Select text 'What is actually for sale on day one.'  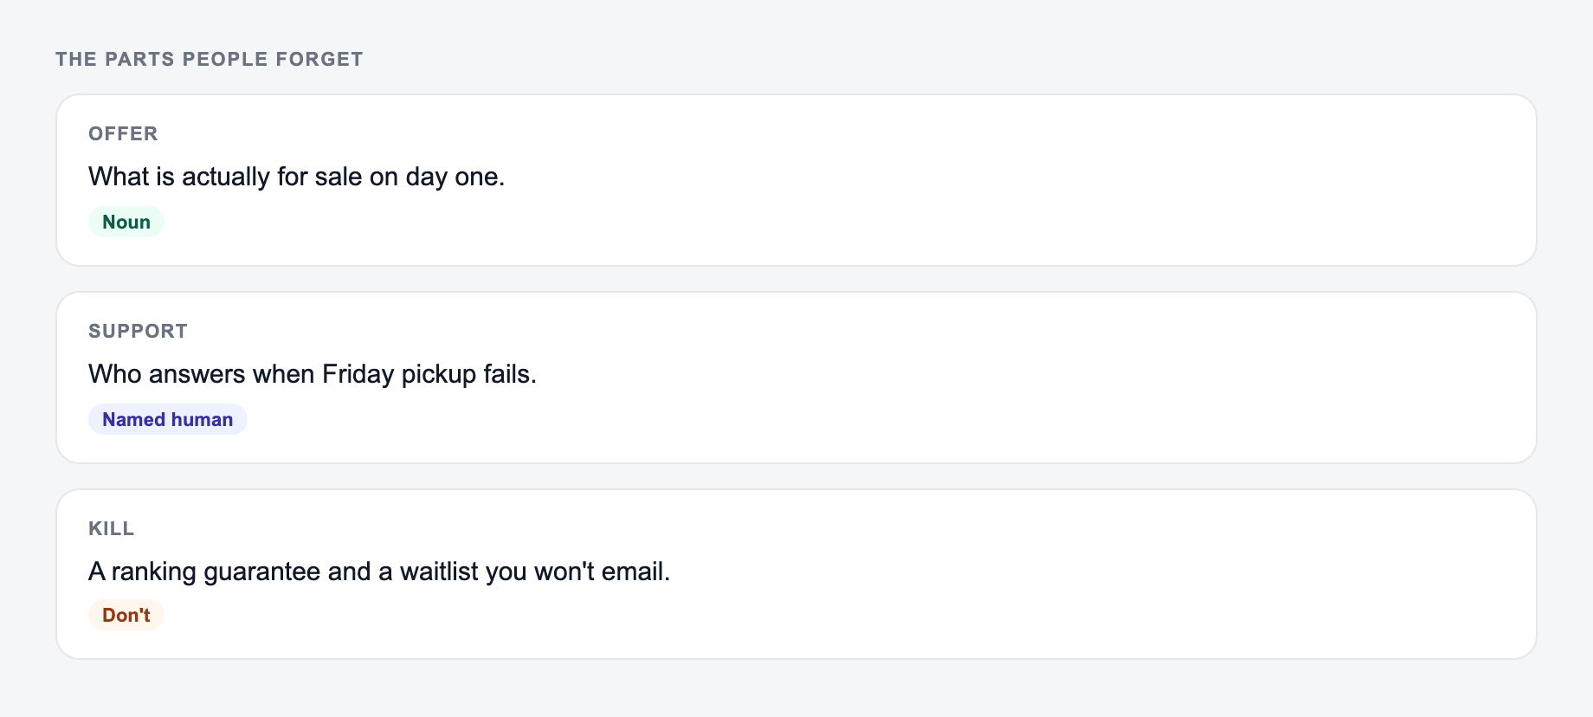296,177
